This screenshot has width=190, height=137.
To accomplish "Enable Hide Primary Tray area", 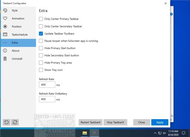I will (41, 63).
